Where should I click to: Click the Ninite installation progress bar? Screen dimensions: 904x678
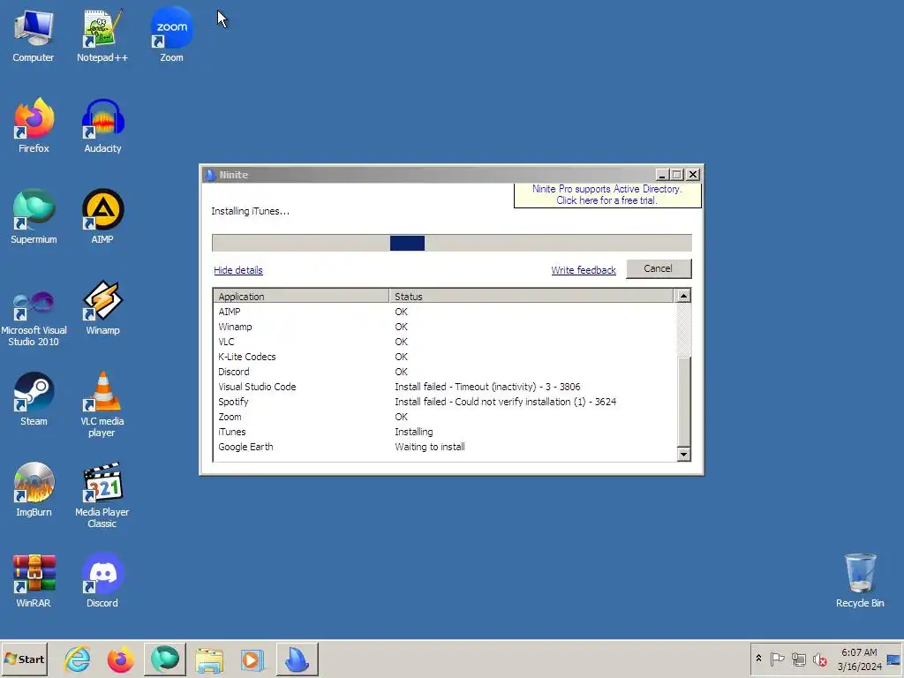[451, 243]
